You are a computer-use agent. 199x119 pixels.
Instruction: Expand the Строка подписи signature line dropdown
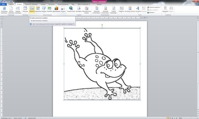pos(160,7)
